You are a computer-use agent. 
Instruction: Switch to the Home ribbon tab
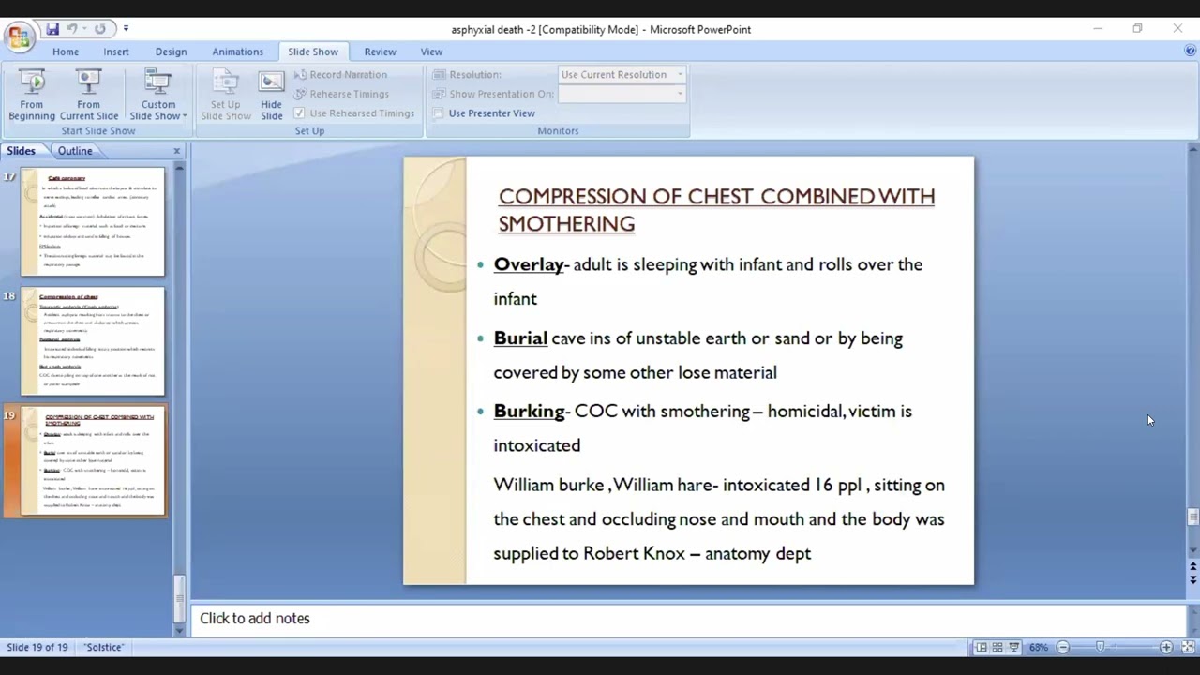[x=66, y=52]
